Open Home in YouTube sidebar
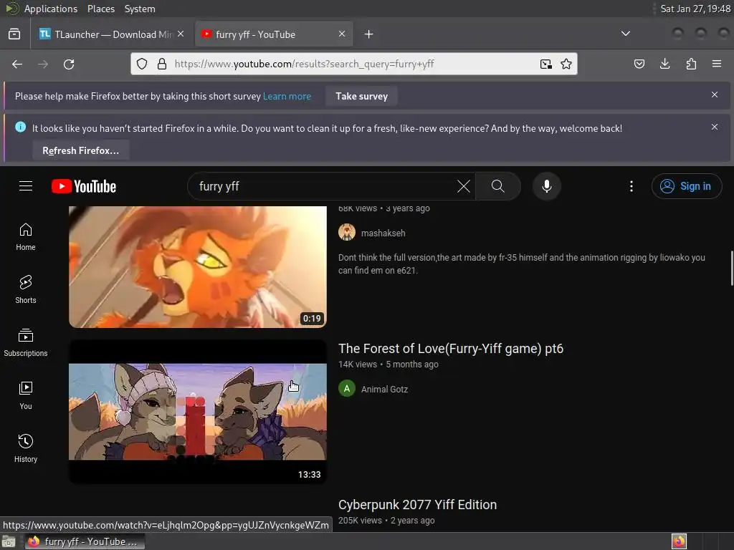Viewport: 734px width, 550px height. click(26, 237)
